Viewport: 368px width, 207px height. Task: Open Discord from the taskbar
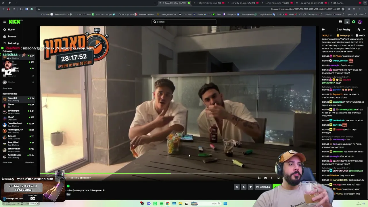click(x=149, y=204)
